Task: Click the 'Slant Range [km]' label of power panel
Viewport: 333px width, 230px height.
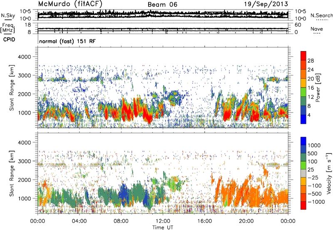Action: [12, 88]
